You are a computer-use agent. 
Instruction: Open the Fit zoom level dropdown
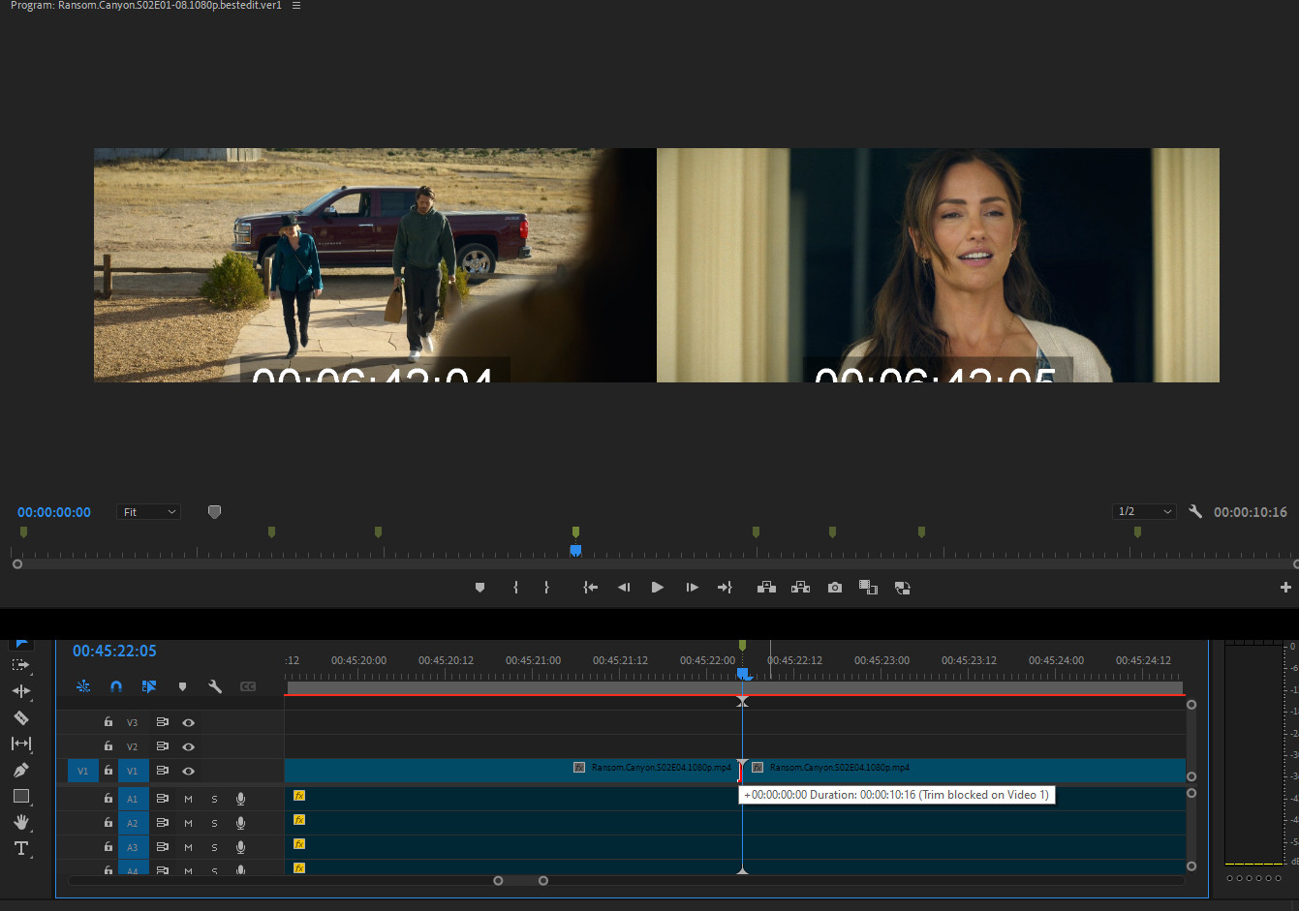click(x=149, y=512)
